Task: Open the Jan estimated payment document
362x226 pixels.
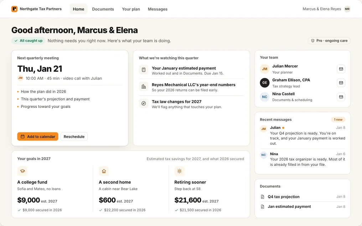Action: (302, 207)
